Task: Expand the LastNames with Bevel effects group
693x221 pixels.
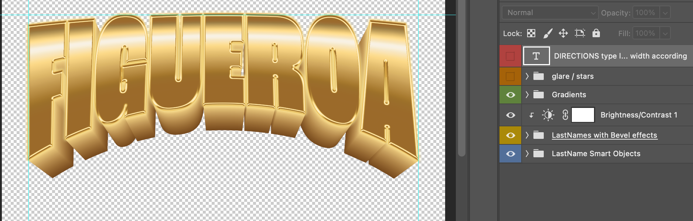Action: [527, 135]
